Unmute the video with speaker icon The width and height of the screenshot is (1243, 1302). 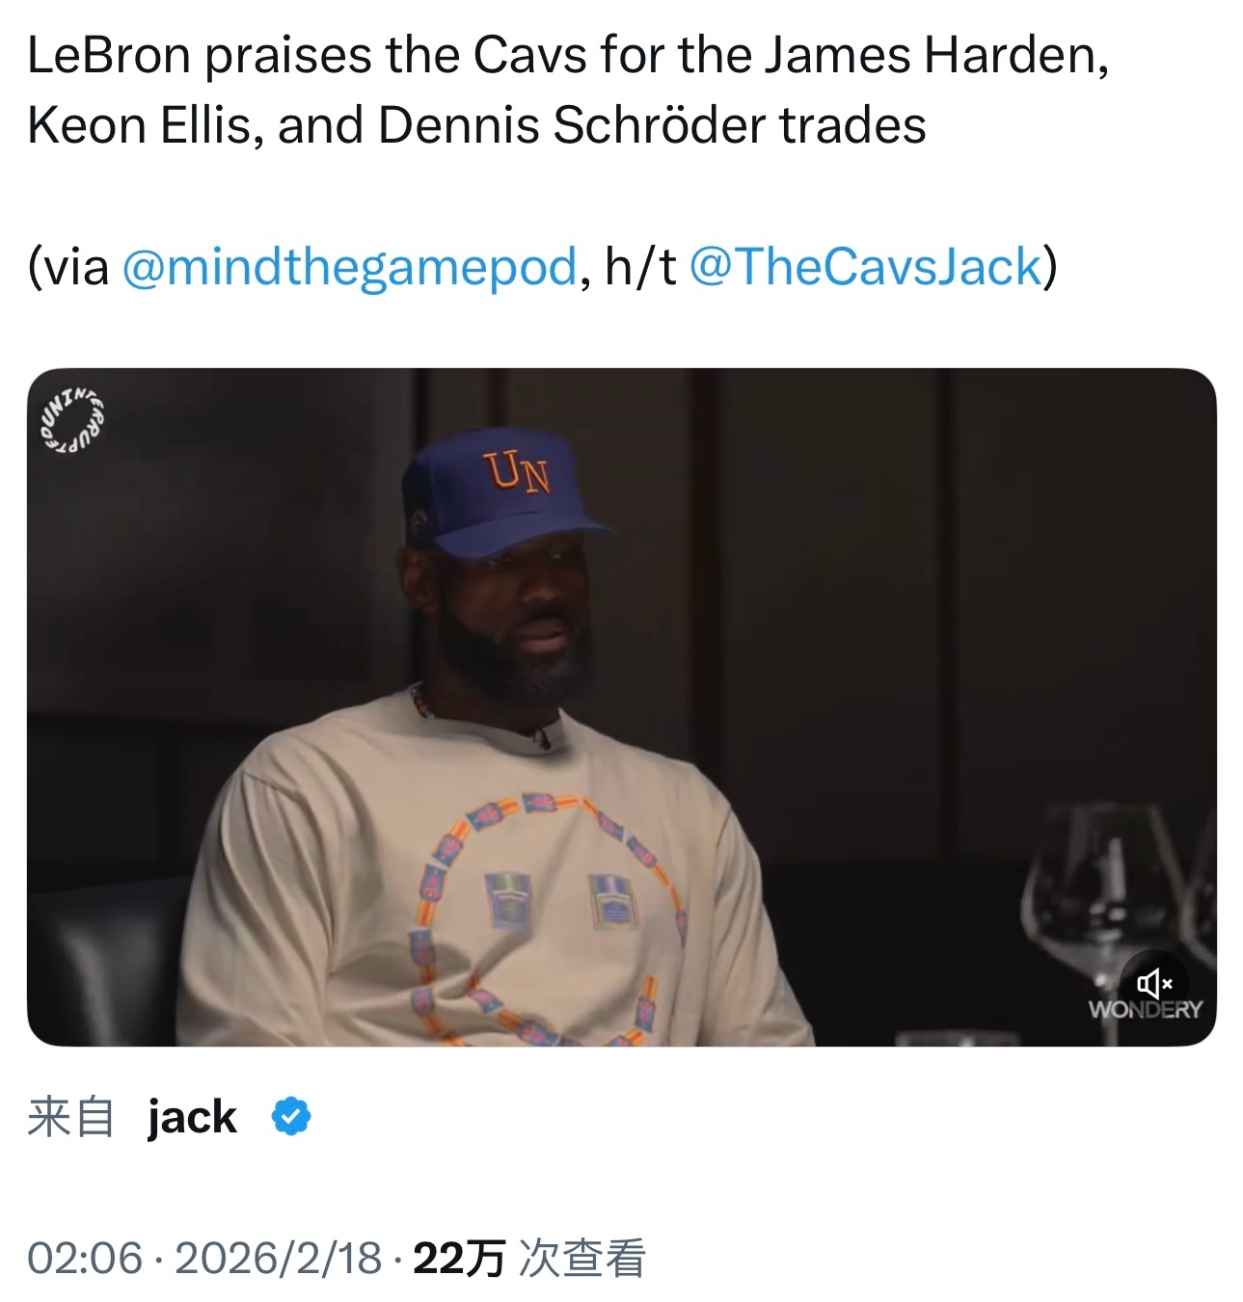[x=1153, y=983]
